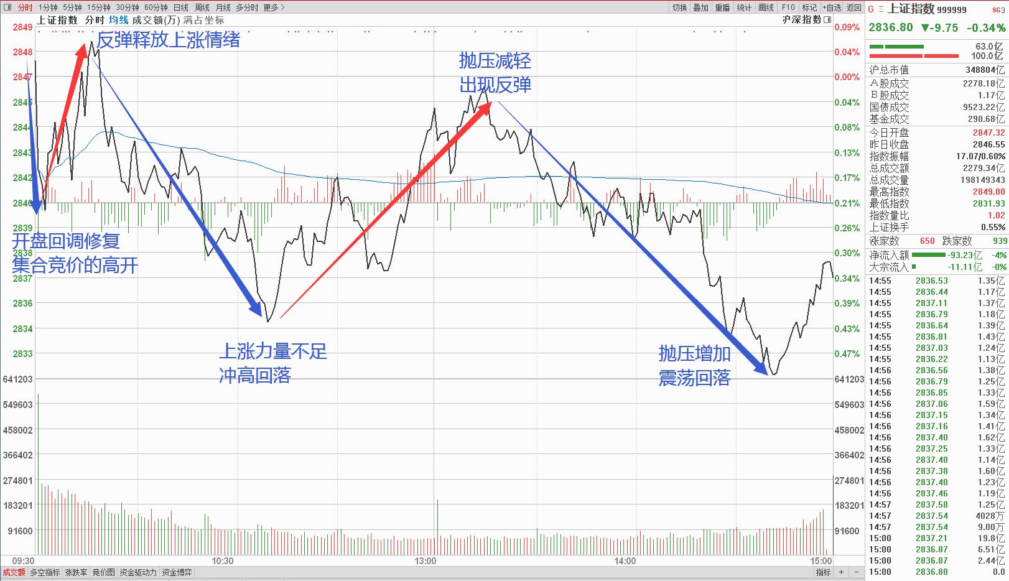This screenshot has height=581, width=1009.
Task: Click the B股成交 data row
Action: point(937,95)
